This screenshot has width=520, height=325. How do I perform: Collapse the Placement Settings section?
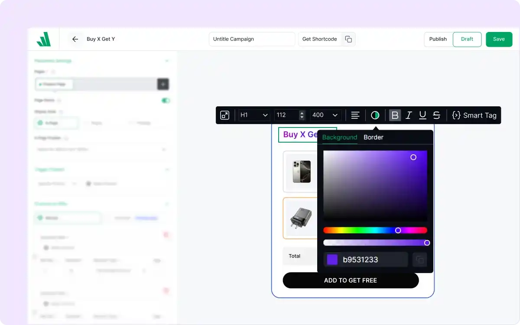(x=167, y=61)
